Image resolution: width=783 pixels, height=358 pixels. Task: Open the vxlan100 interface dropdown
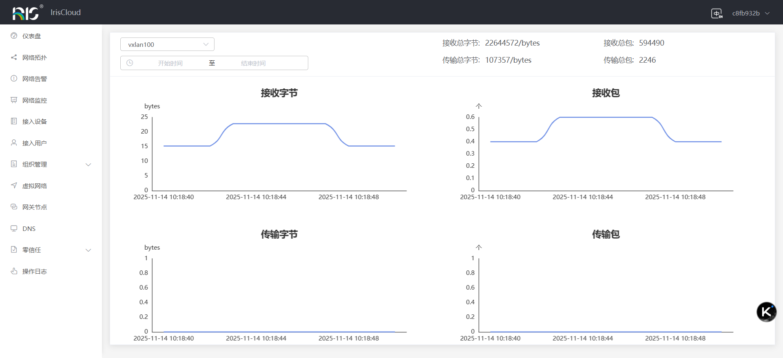click(167, 44)
